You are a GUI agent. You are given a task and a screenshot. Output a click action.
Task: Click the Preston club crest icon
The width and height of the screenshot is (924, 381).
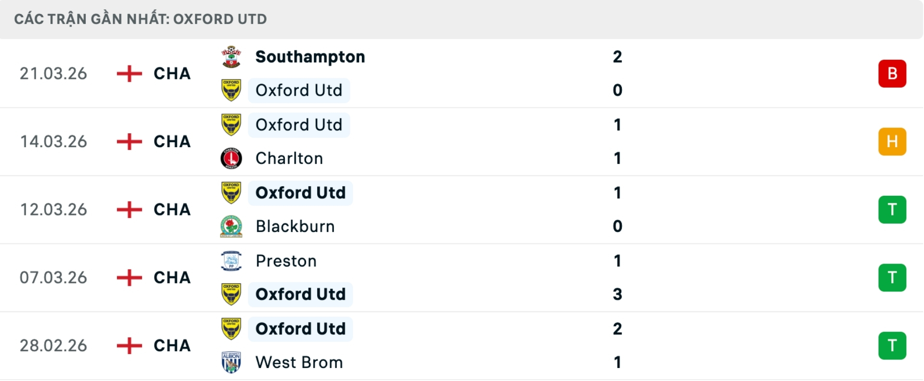point(231,261)
